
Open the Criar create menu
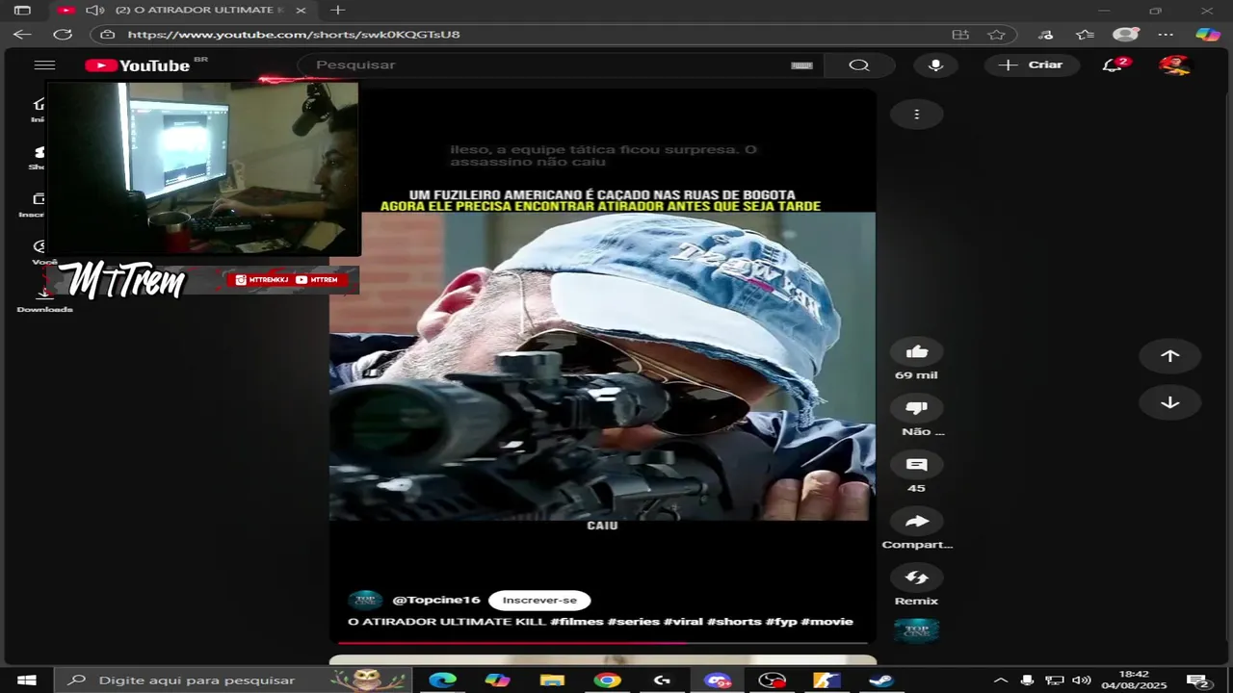1032,64
